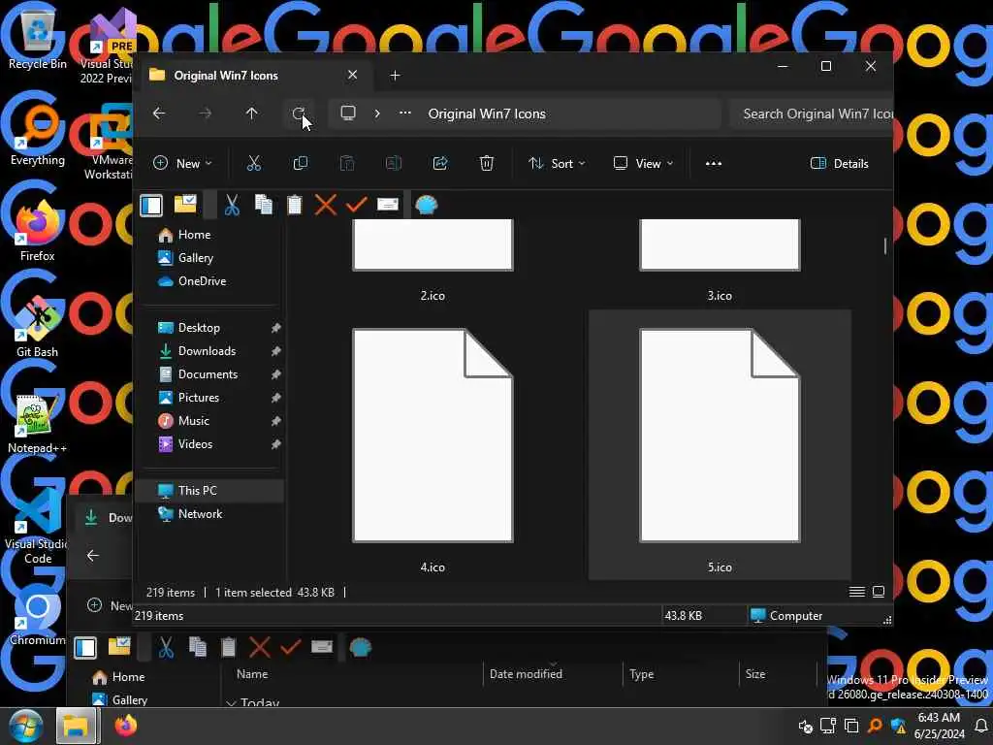
Task: Open the notifications bell in system tray
Action: pos(980,726)
